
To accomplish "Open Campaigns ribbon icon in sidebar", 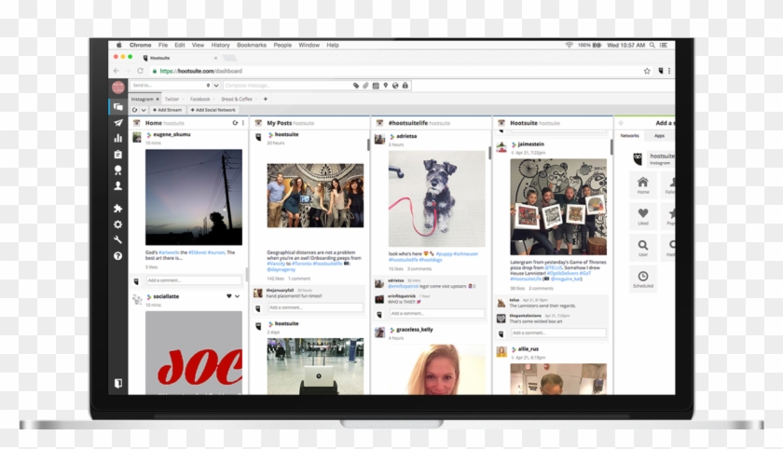I will (117, 170).
